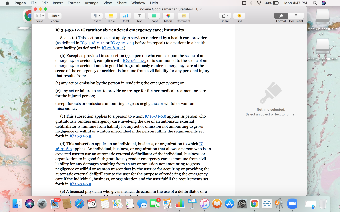
Task: Open Keychain Access from the Dock
Action: click(279, 204)
